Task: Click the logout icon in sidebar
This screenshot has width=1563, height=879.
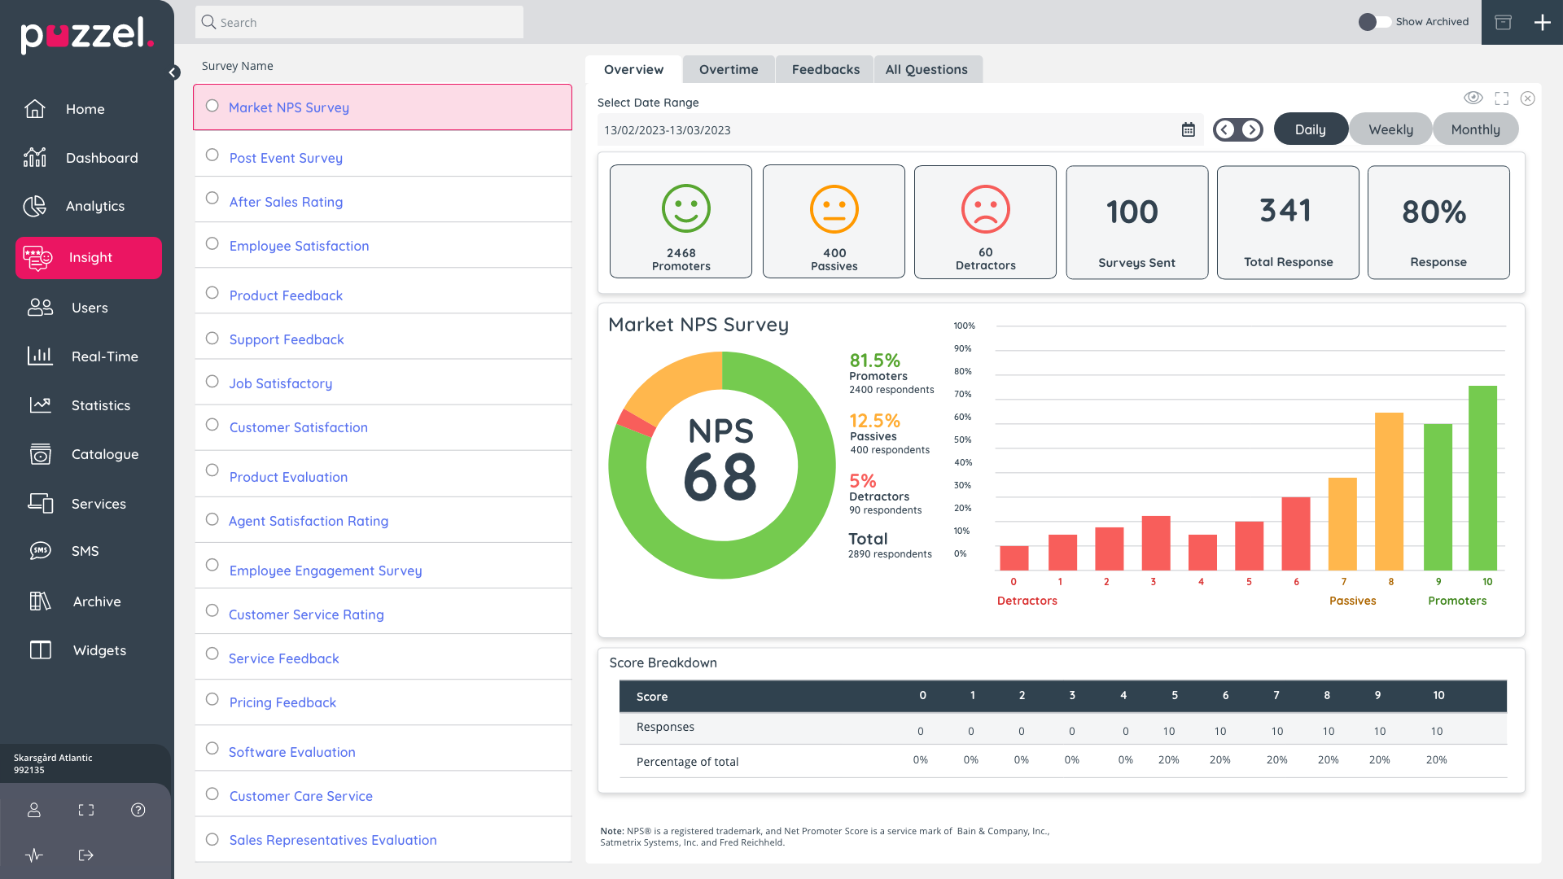Action: point(86,855)
